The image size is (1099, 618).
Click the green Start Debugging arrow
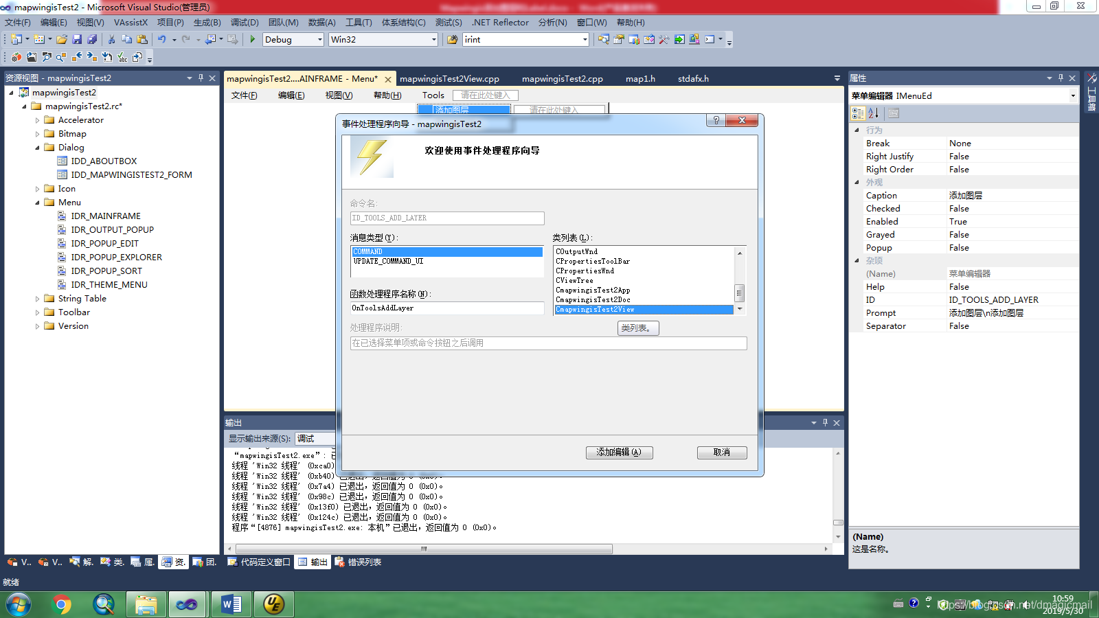click(x=253, y=39)
